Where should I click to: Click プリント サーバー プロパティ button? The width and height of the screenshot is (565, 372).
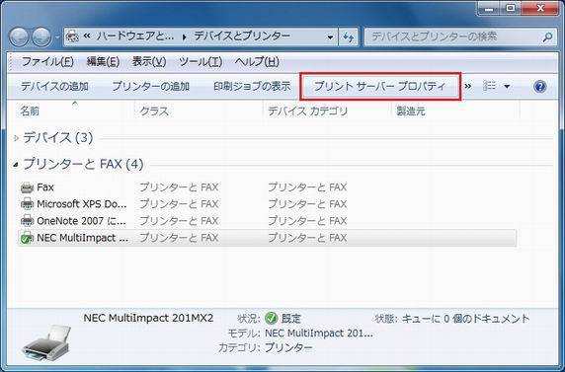tap(380, 87)
